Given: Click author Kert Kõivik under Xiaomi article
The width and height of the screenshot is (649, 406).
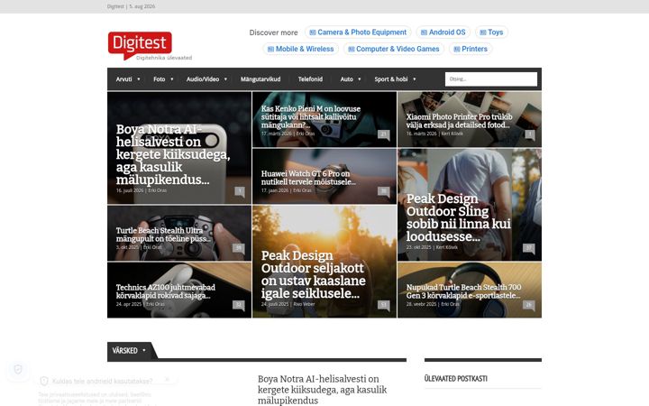Looking at the screenshot, I should 452,134.
